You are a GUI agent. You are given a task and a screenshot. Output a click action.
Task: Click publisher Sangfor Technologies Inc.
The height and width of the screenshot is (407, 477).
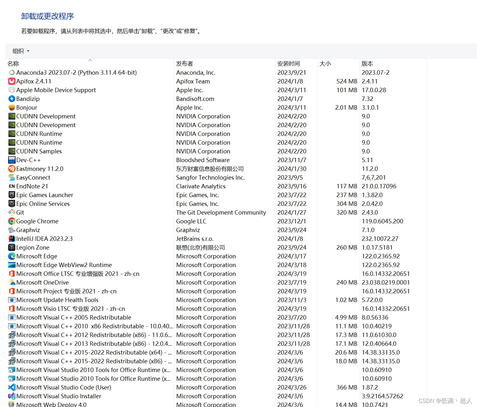click(211, 177)
